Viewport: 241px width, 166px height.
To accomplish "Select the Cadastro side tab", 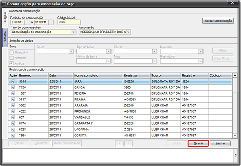I will coord(5,37).
